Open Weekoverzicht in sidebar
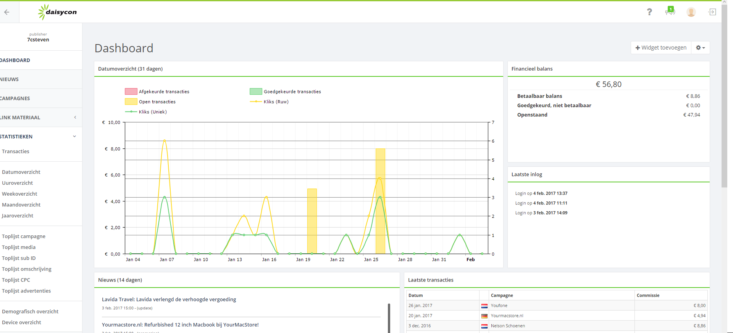733x333 pixels. click(19, 194)
